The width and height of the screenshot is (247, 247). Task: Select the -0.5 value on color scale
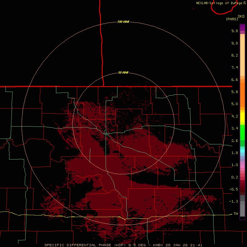click(234, 189)
